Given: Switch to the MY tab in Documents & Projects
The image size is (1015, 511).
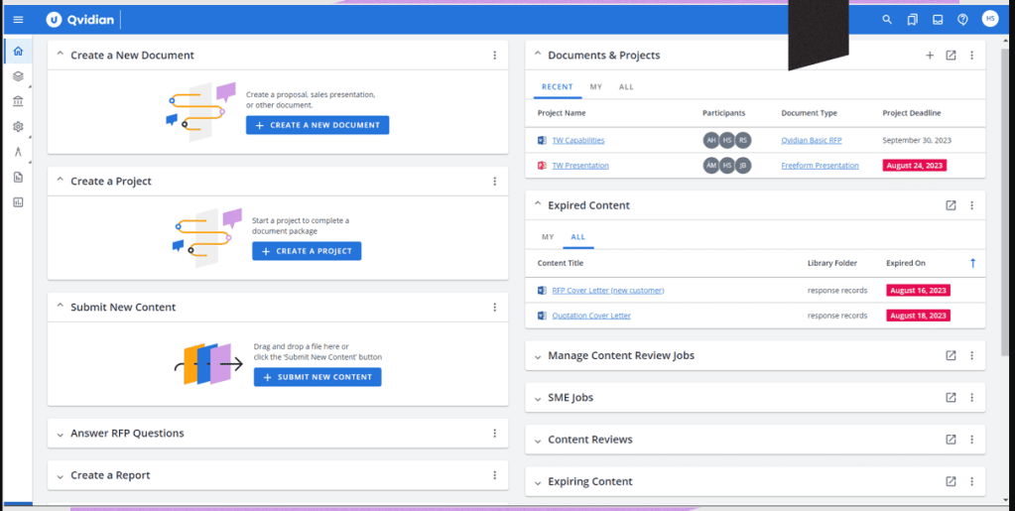Looking at the screenshot, I should pos(595,87).
